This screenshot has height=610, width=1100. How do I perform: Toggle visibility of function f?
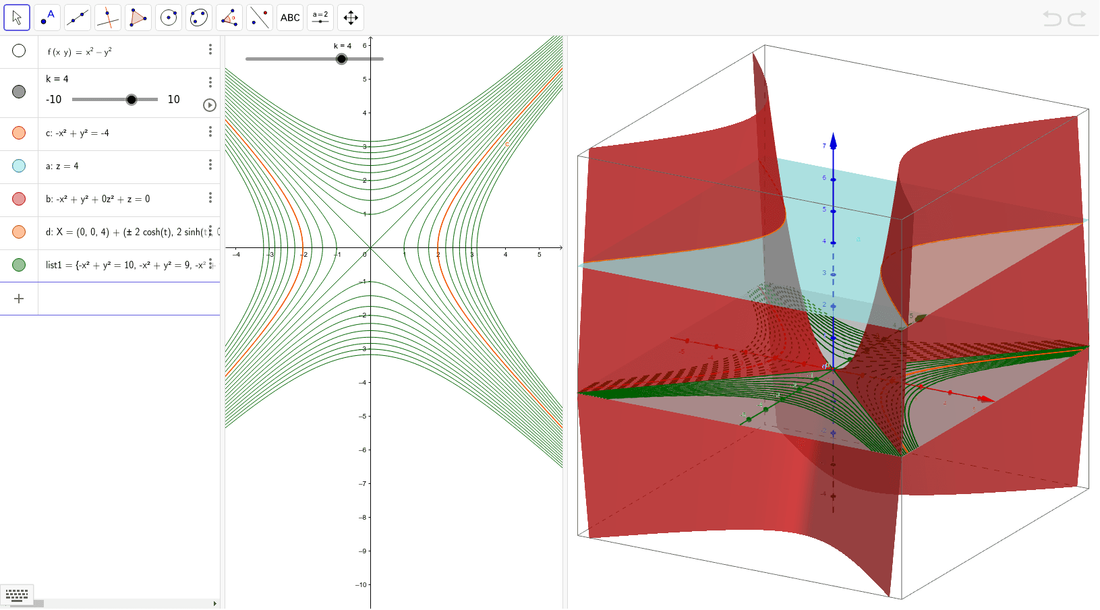(19, 50)
